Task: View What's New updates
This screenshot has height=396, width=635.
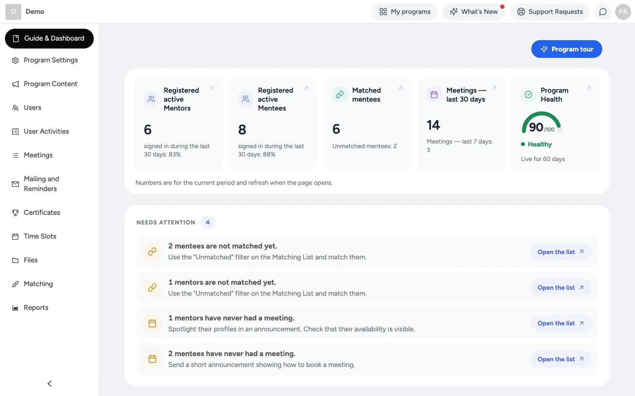Action: (x=473, y=12)
